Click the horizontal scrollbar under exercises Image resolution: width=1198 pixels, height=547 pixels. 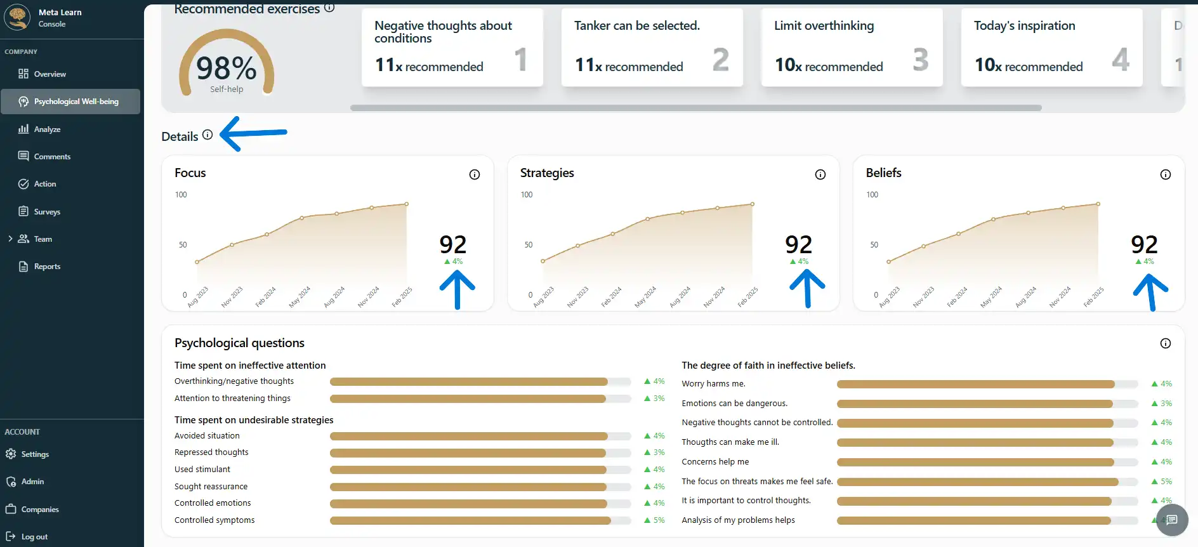coord(695,108)
